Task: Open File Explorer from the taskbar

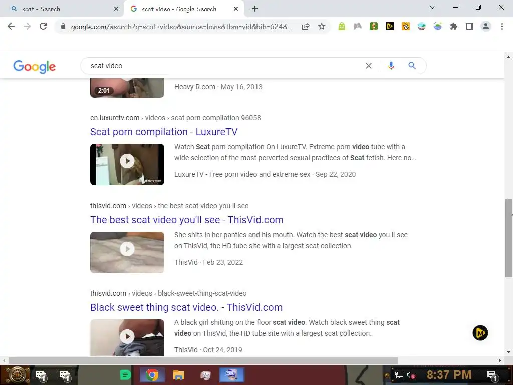Action: [179, 375]
